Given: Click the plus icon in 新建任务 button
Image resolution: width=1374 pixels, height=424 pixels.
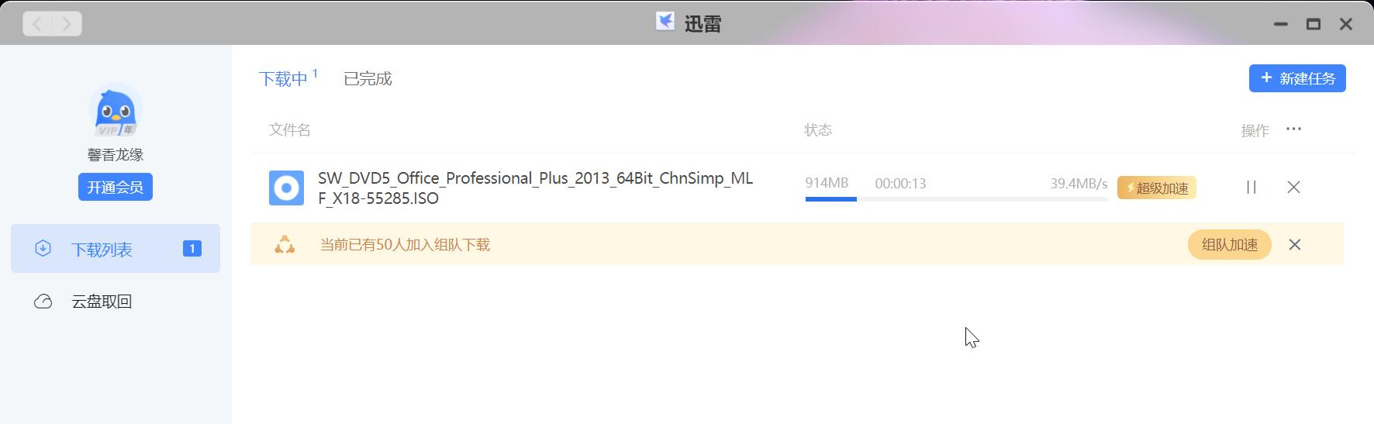Looking at the screenshot, I should (x=1266, y=78).
